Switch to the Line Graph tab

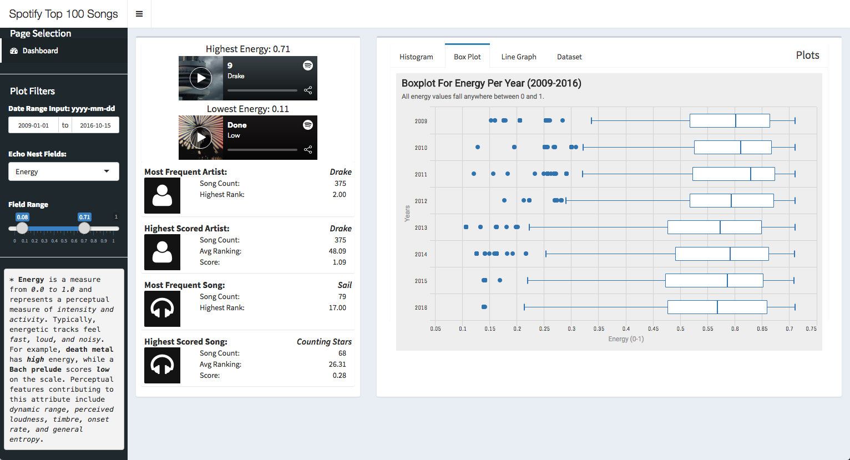point(519,57)
